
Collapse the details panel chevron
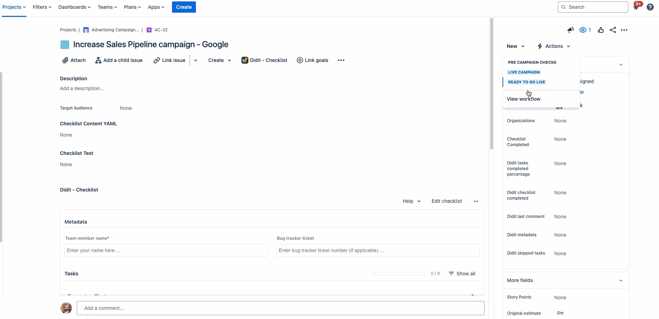(x=621, y=65)
